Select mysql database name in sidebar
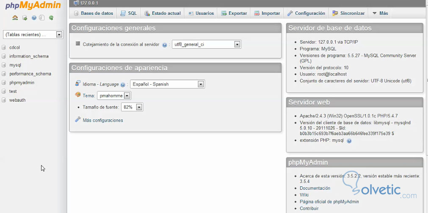The width and height of the screenshot is (428, 213). pos(15,65)
